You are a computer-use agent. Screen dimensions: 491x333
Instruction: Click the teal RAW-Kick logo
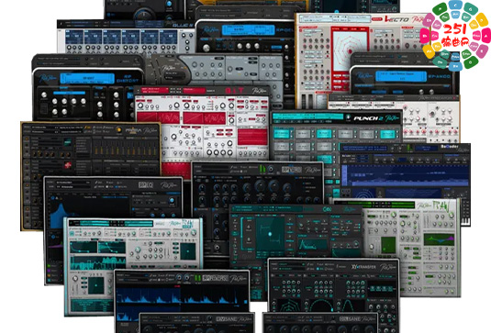pyautogui.click(x=187, y=224)
